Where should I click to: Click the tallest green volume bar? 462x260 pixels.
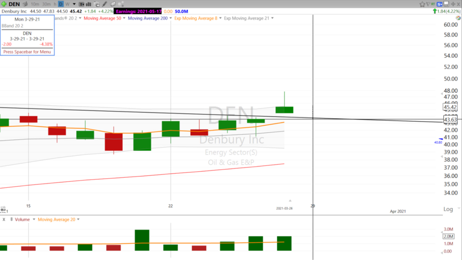coord(142,240)
